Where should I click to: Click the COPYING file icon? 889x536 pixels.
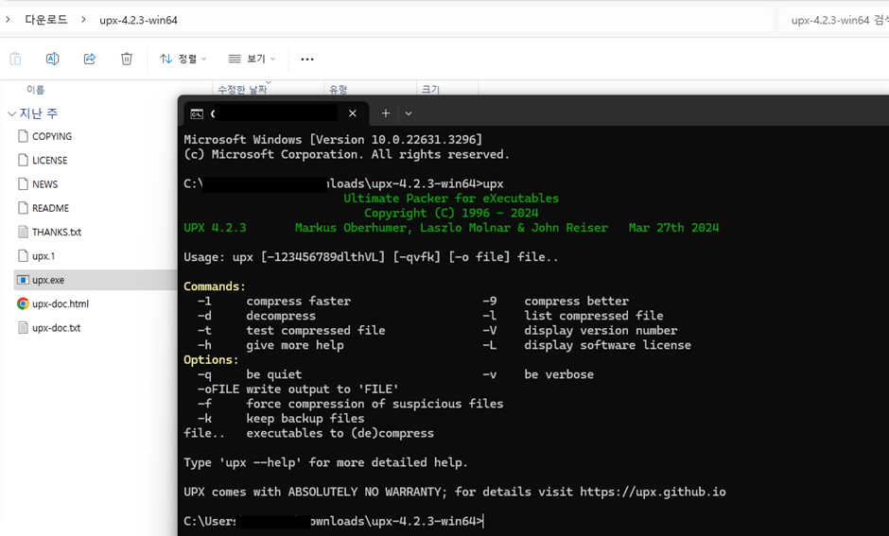click(23, 136)
